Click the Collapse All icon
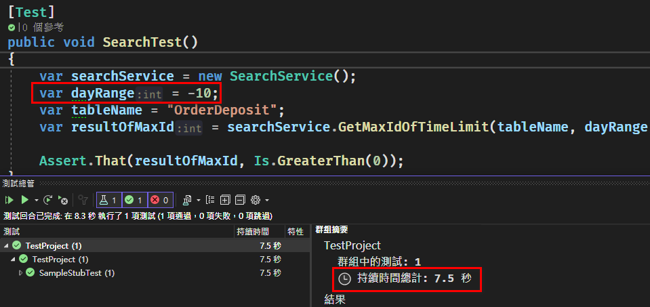650x307 pixels. [x=240, y=200]
